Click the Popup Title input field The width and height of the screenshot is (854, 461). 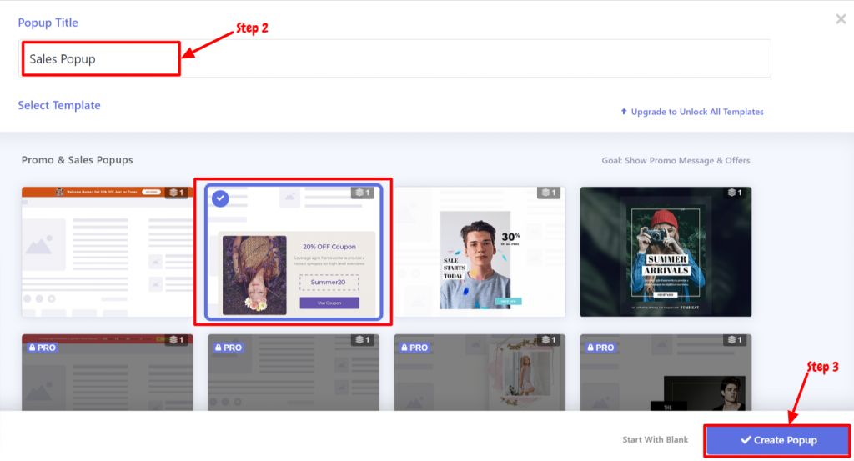pos(394,58)
